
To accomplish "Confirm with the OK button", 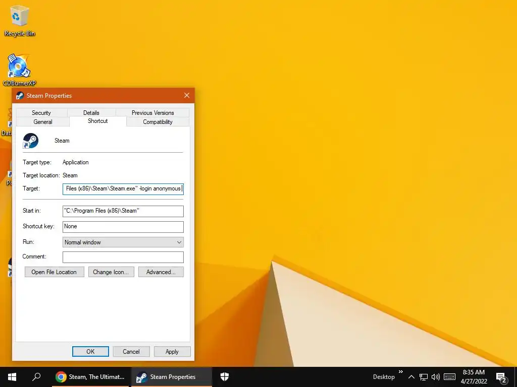I will click(90, 351).
